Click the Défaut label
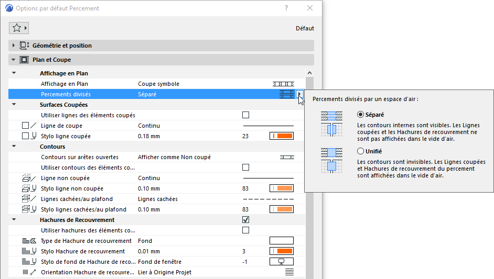 coord(305,28)
